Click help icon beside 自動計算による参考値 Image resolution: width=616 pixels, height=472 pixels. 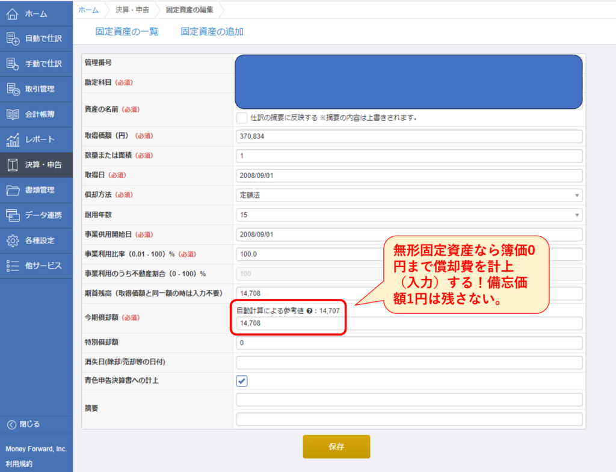(x=308, y=311)
